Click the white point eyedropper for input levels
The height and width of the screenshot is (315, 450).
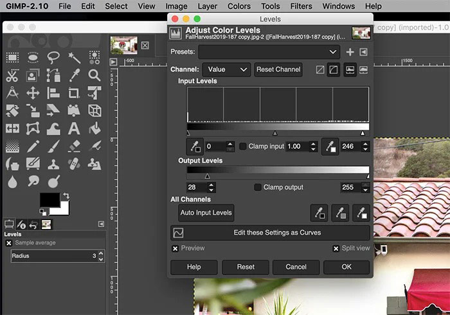tap(330, 146)
